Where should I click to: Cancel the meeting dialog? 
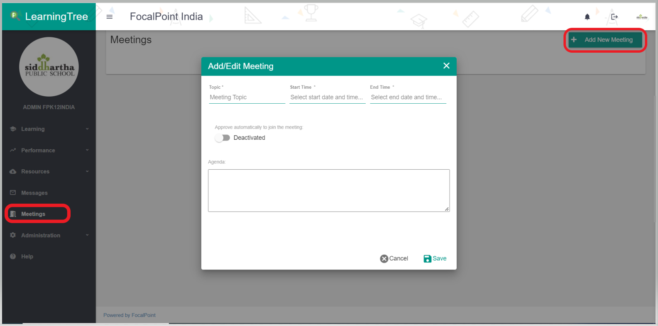[x=394, y=258]
